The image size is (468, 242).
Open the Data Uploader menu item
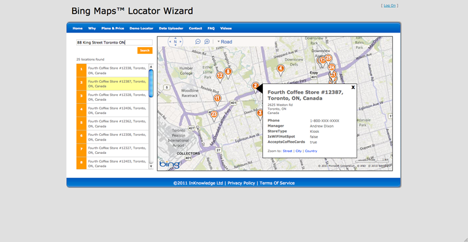pos(171,28)
